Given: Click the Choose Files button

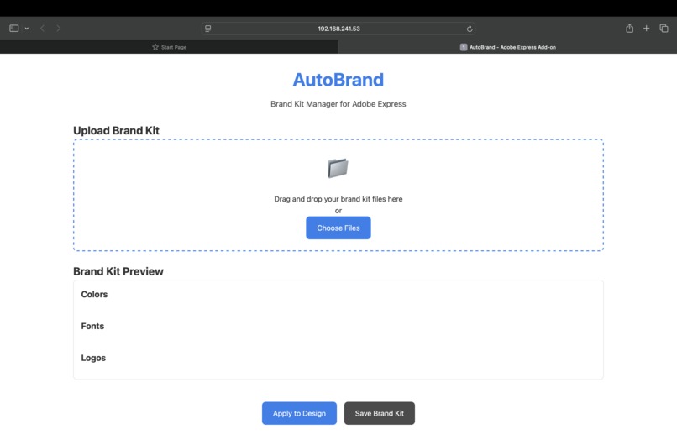Looking at the screenshot, I should coord(338,228).
